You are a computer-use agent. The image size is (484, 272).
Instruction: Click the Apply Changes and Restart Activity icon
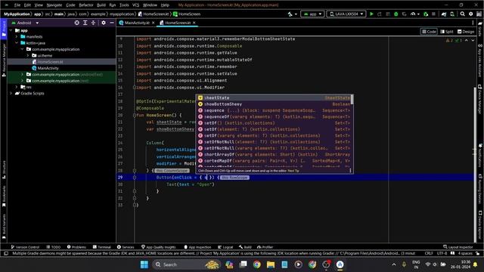380,14
